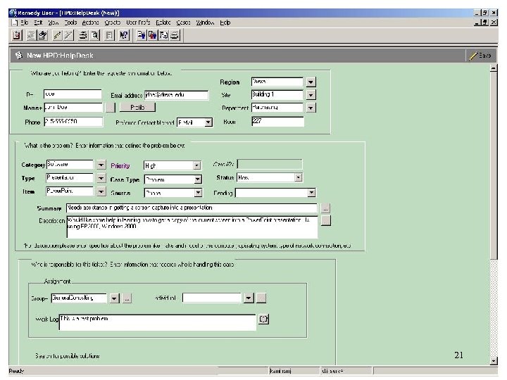Focus the Room field
Screen dimensions: 507x380
(277, 122)
